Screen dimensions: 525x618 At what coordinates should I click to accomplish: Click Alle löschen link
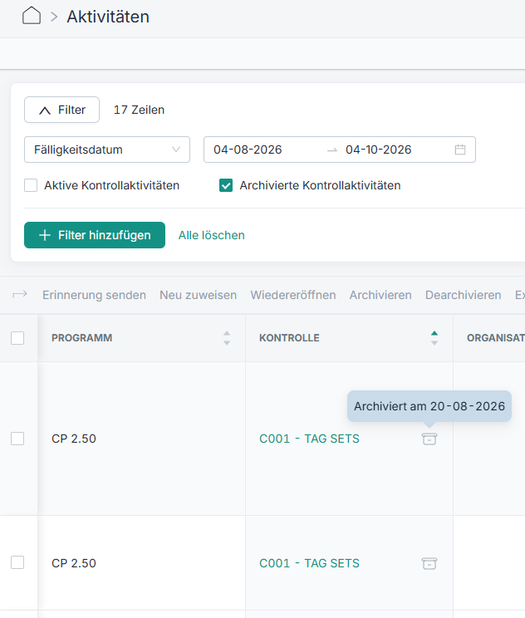(212, 235)
